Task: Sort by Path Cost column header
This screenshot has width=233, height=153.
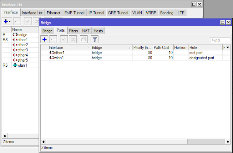Action: coord(163,48)
